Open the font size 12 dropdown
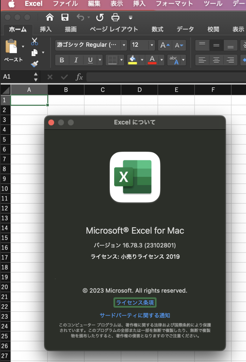The image size is (246, 362). (152, 45)
